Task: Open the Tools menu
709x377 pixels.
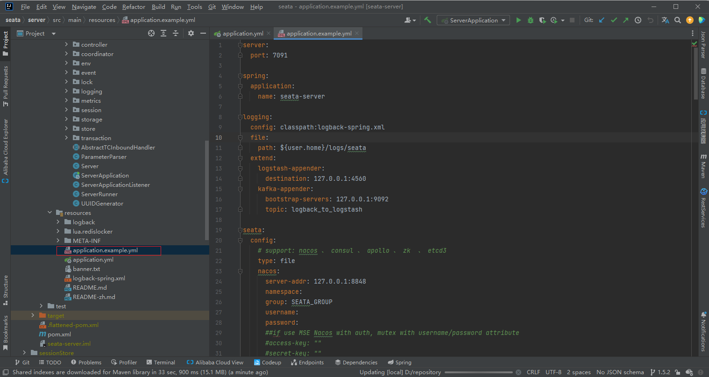Action: (194, 7)
